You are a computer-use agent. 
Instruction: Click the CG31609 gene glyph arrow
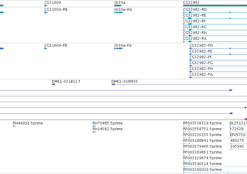[46, 6]
